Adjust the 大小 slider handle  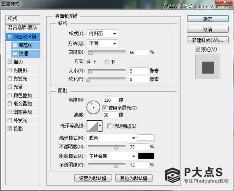tap(90, 71)
